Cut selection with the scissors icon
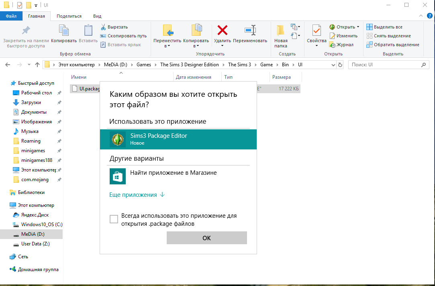 coord(103,27)
